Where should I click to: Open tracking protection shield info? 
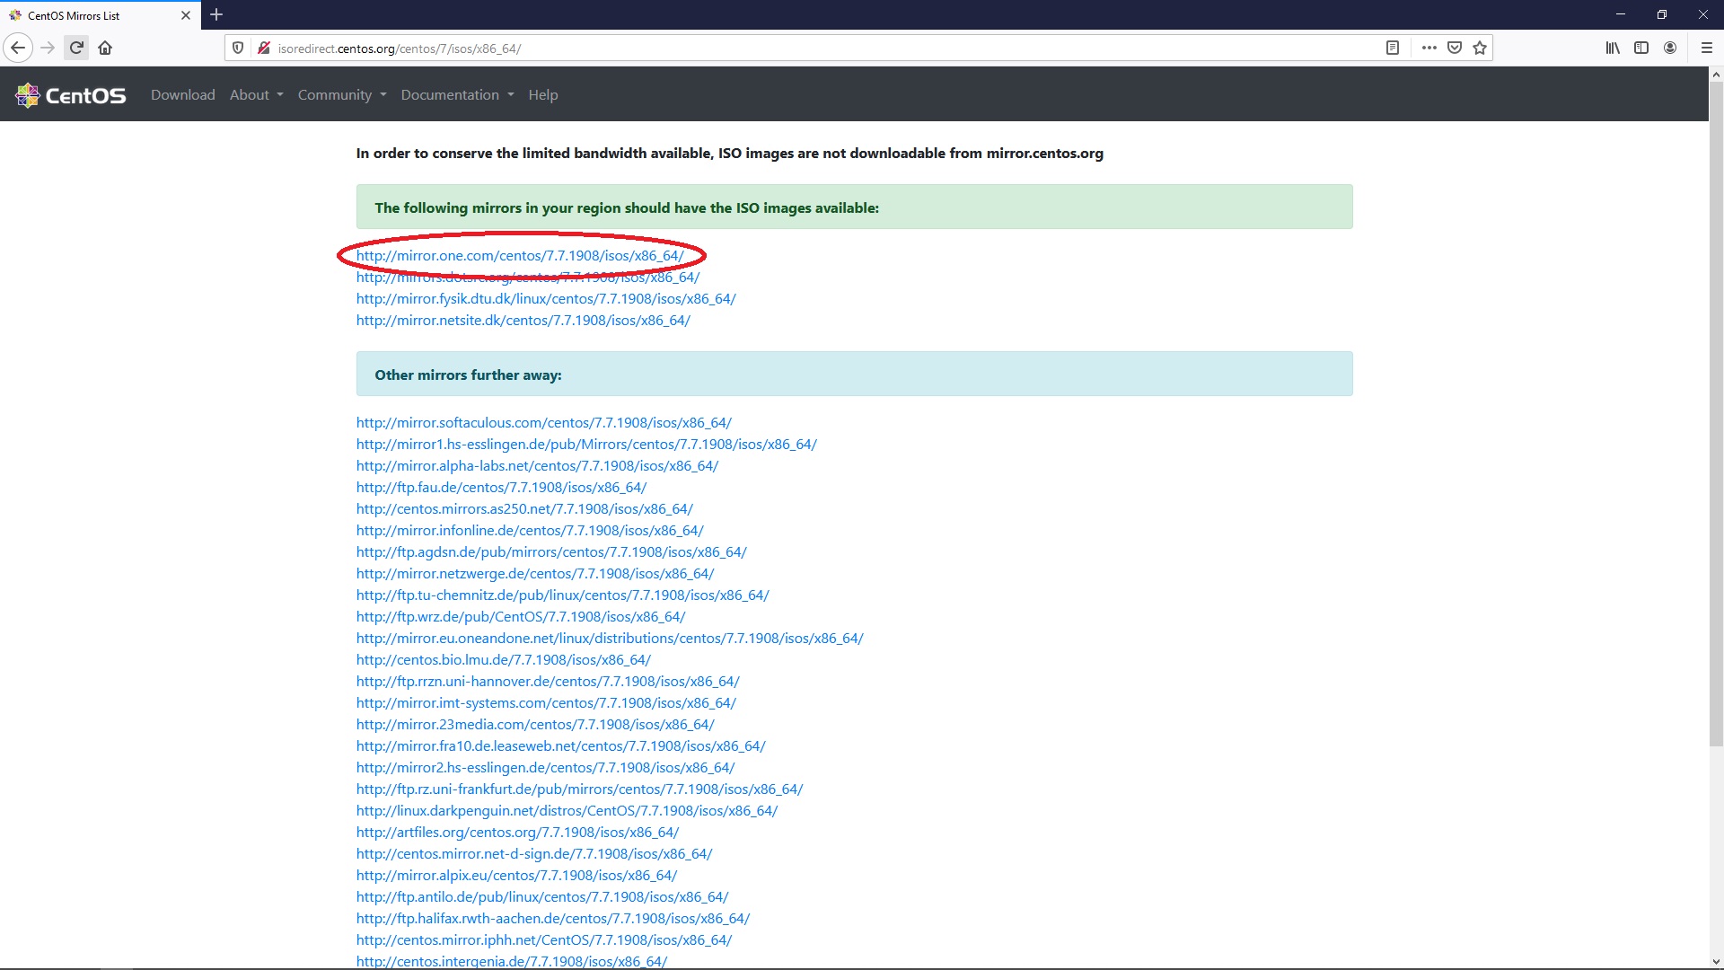click(x=238, y=48)
